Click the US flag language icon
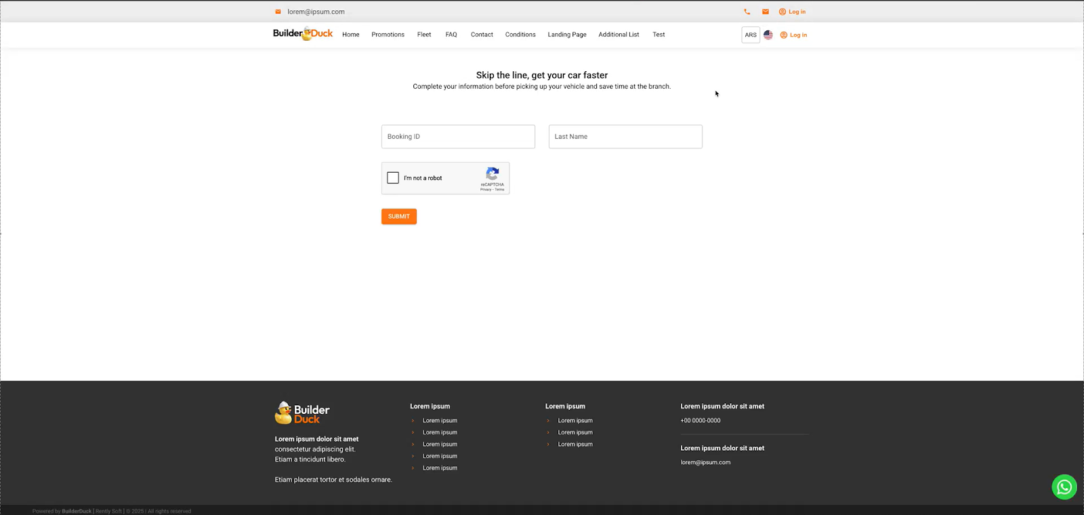This screenshot has width=1084, height=515. coord(768,35)
